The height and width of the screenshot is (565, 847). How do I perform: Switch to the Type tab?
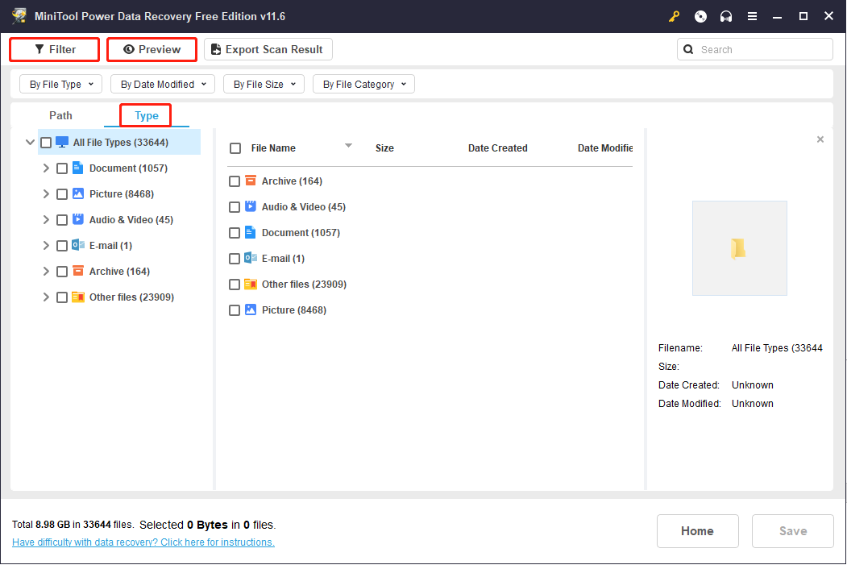[x=147, y=115]
